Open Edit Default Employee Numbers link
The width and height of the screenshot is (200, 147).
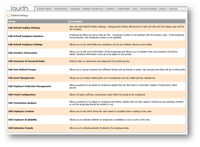click(26, 36)
